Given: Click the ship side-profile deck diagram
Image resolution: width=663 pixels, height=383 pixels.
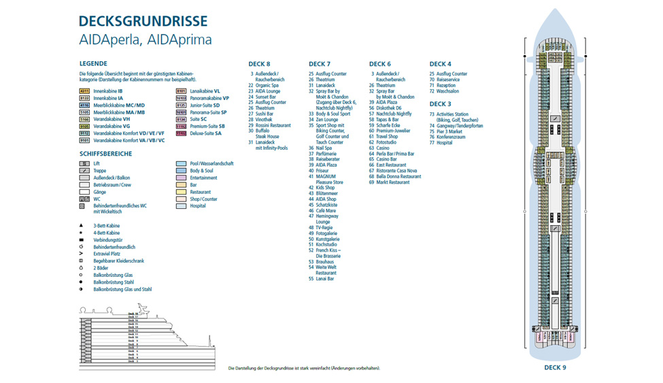Looking at the screenshot, I should (146, 332).
